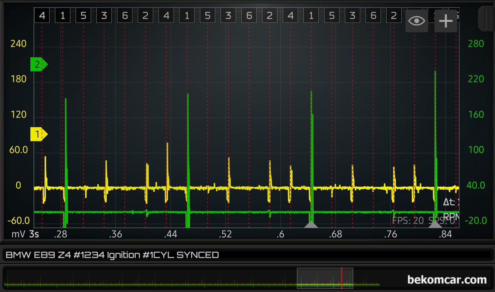Click the gray cursor triangle near .64
The width and height of the screenshot is (495, 292).
[311, 224]
